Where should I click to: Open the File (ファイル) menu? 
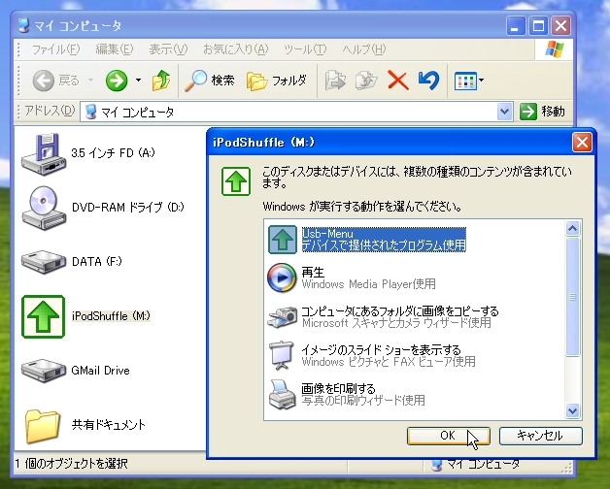click(x=55, y=49)
